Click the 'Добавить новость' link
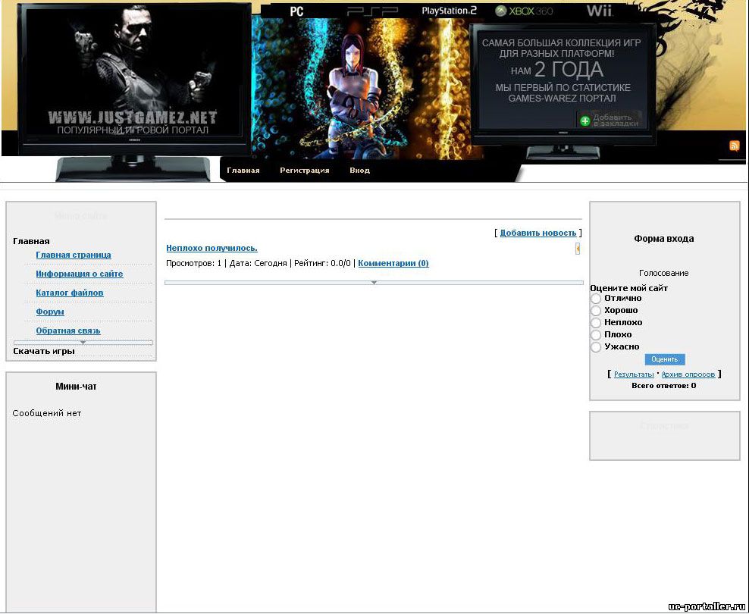The height and width of the screenshot is (614, 749). click(x=538, y=233)
